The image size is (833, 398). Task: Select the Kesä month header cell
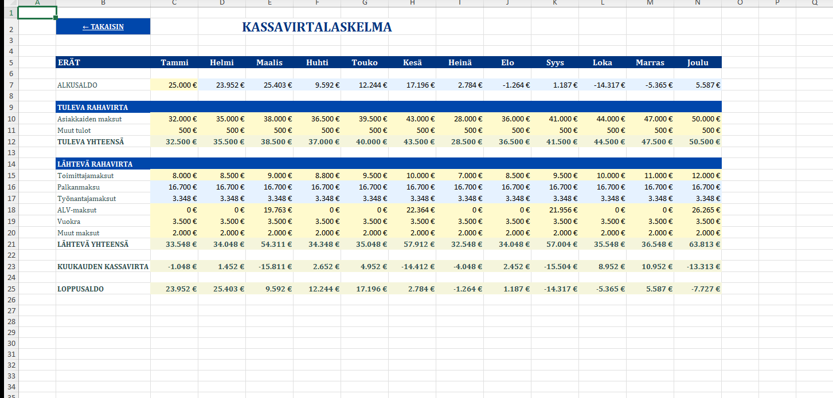point(412,62)
